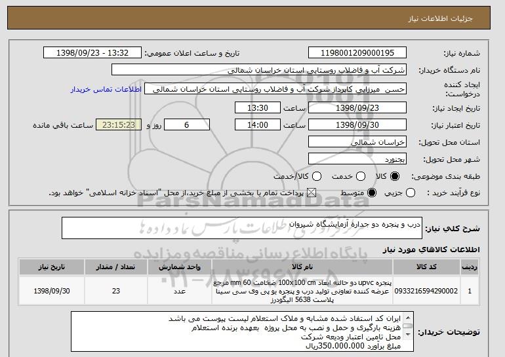Click the quantity cell 23

[x=116, y=291]
